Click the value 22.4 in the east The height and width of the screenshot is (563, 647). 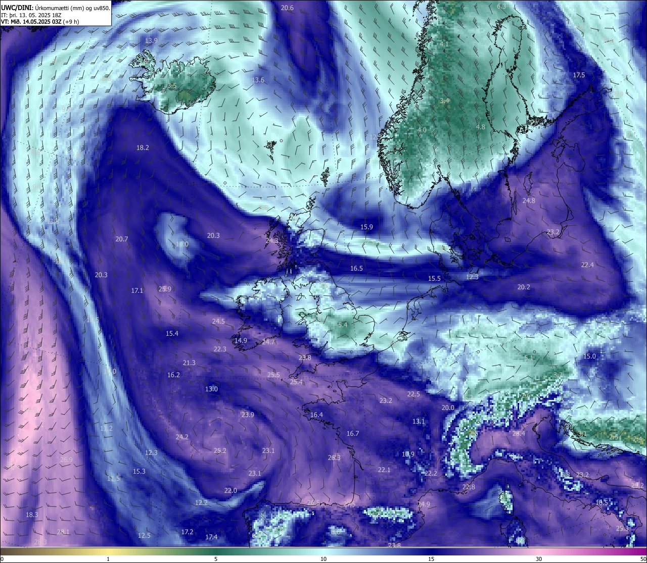(x=587, y=265)
